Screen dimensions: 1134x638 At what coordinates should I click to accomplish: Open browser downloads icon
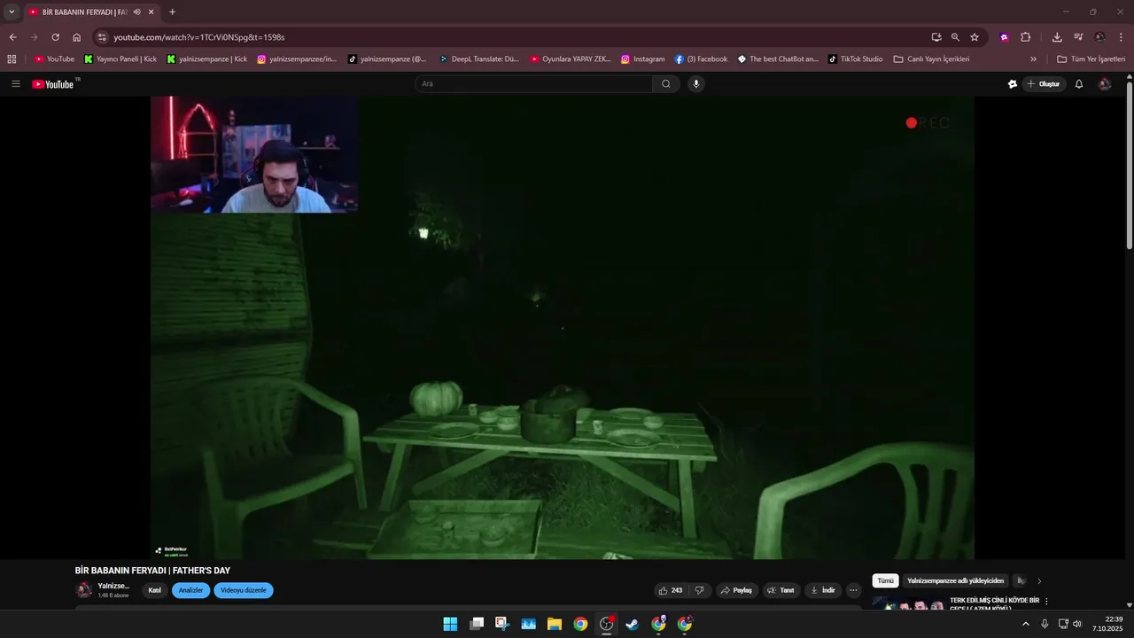tap(1057, 37)
